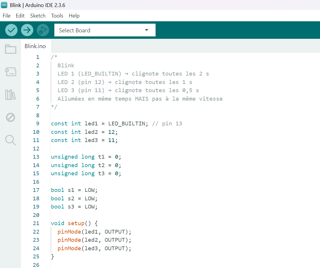Click the Verify checkmark button

click(11, 30)
